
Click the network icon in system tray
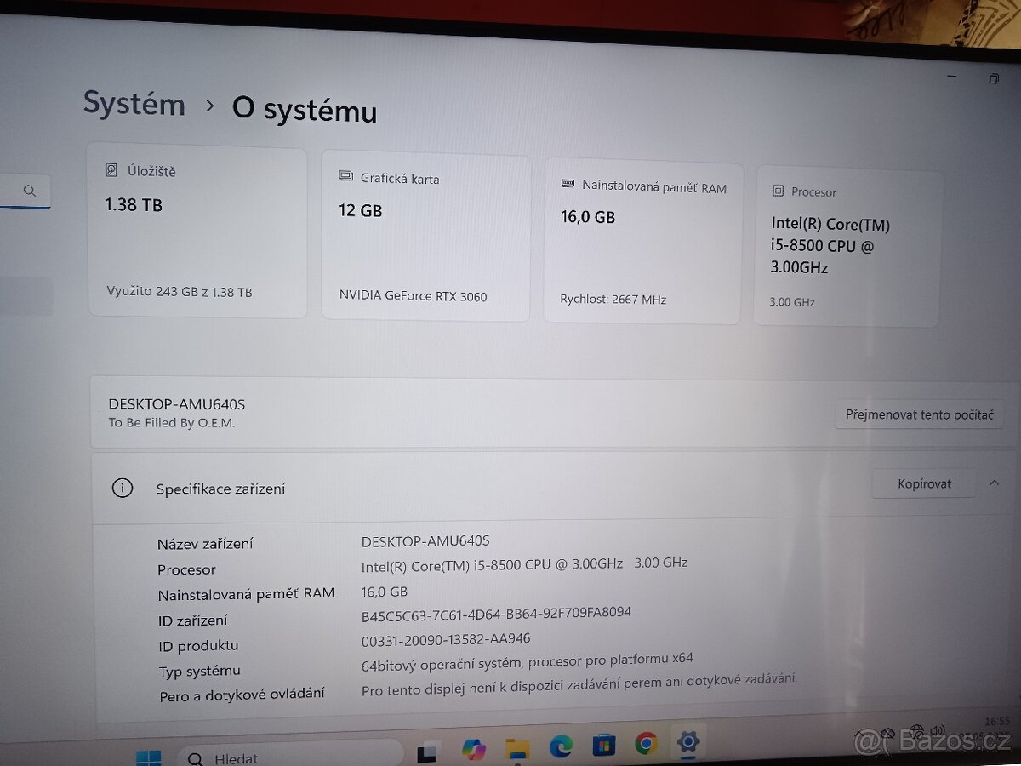(916, 731)
